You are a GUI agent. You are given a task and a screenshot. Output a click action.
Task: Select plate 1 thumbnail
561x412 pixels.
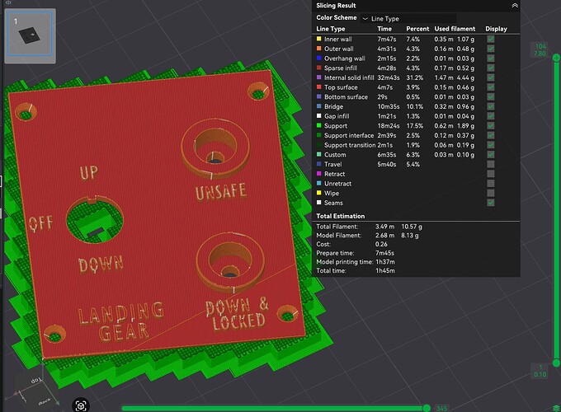[30, 35]
